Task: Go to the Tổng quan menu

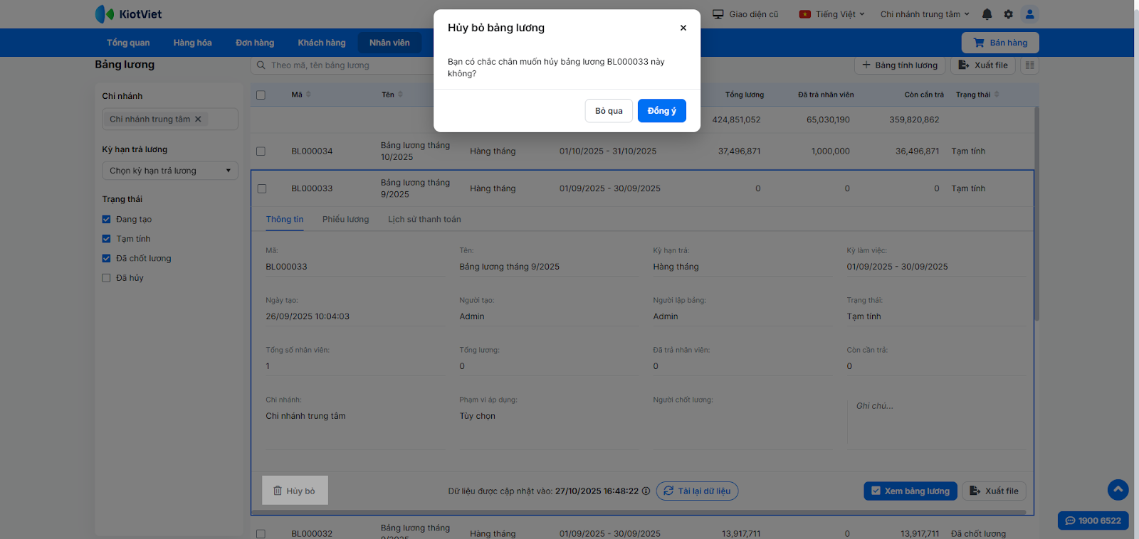Action: tap(128, 43)
